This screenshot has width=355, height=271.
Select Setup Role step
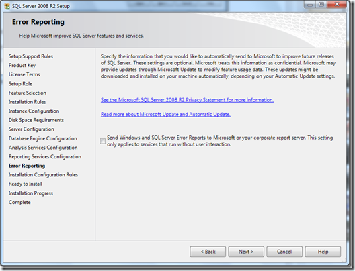point(20,84)
